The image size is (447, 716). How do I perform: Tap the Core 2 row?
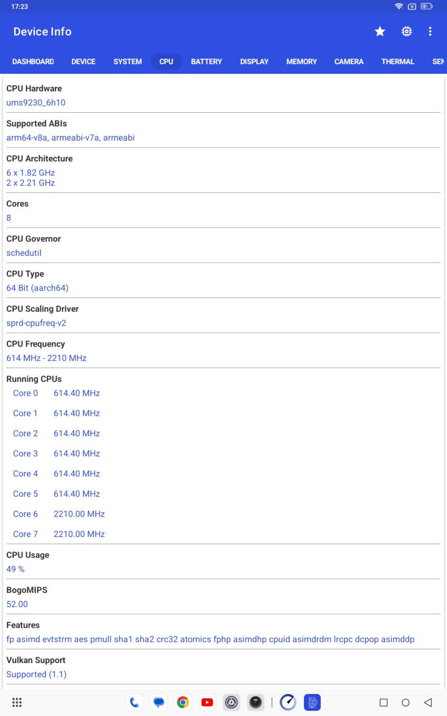(56, 433)
